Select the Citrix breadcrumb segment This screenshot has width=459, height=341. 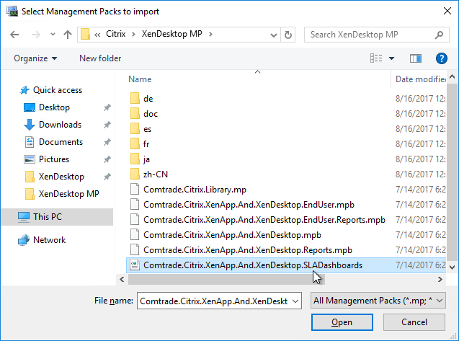click(115, 34)
